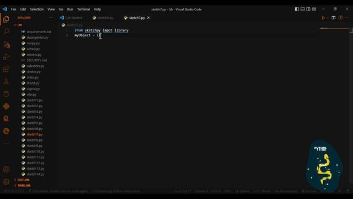Open the Run file dropdown arrow
The image size is (353, 199).
[328, 18]
